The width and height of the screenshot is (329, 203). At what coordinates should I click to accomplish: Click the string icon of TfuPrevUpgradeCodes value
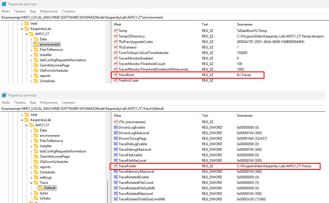pos(116,42)
